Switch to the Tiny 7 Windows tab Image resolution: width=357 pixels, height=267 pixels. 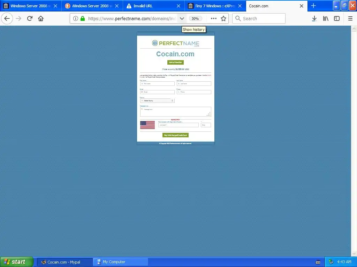215,6
